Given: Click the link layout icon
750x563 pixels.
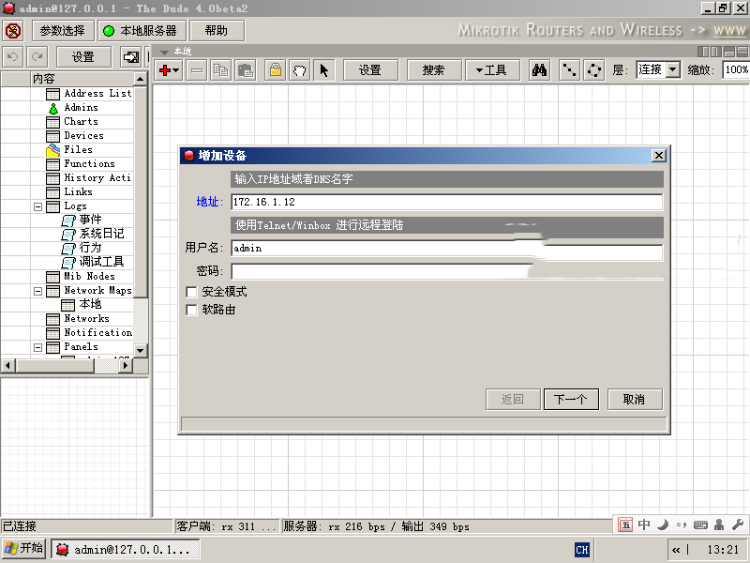Looking at the screenshot, I should pos(569,70).
